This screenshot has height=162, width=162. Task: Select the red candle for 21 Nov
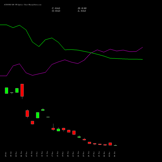(74, 133)
